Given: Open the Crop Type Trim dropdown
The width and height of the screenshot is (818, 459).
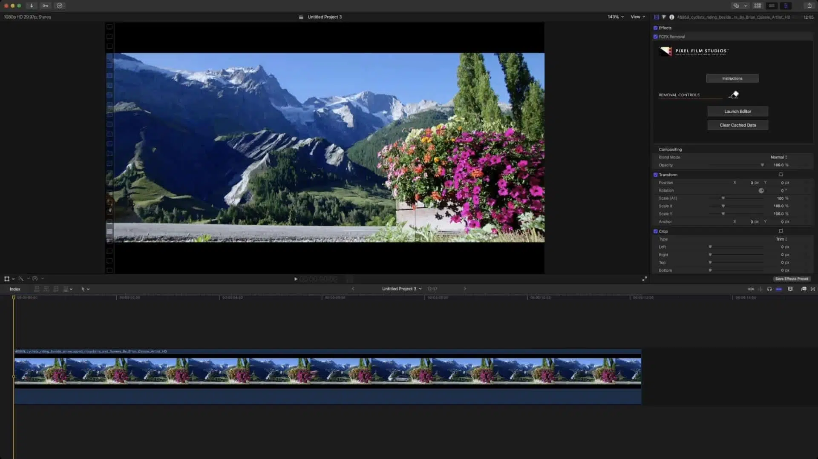Looking at the screenshot, I should pyautogui.click(x=781, y=239).
